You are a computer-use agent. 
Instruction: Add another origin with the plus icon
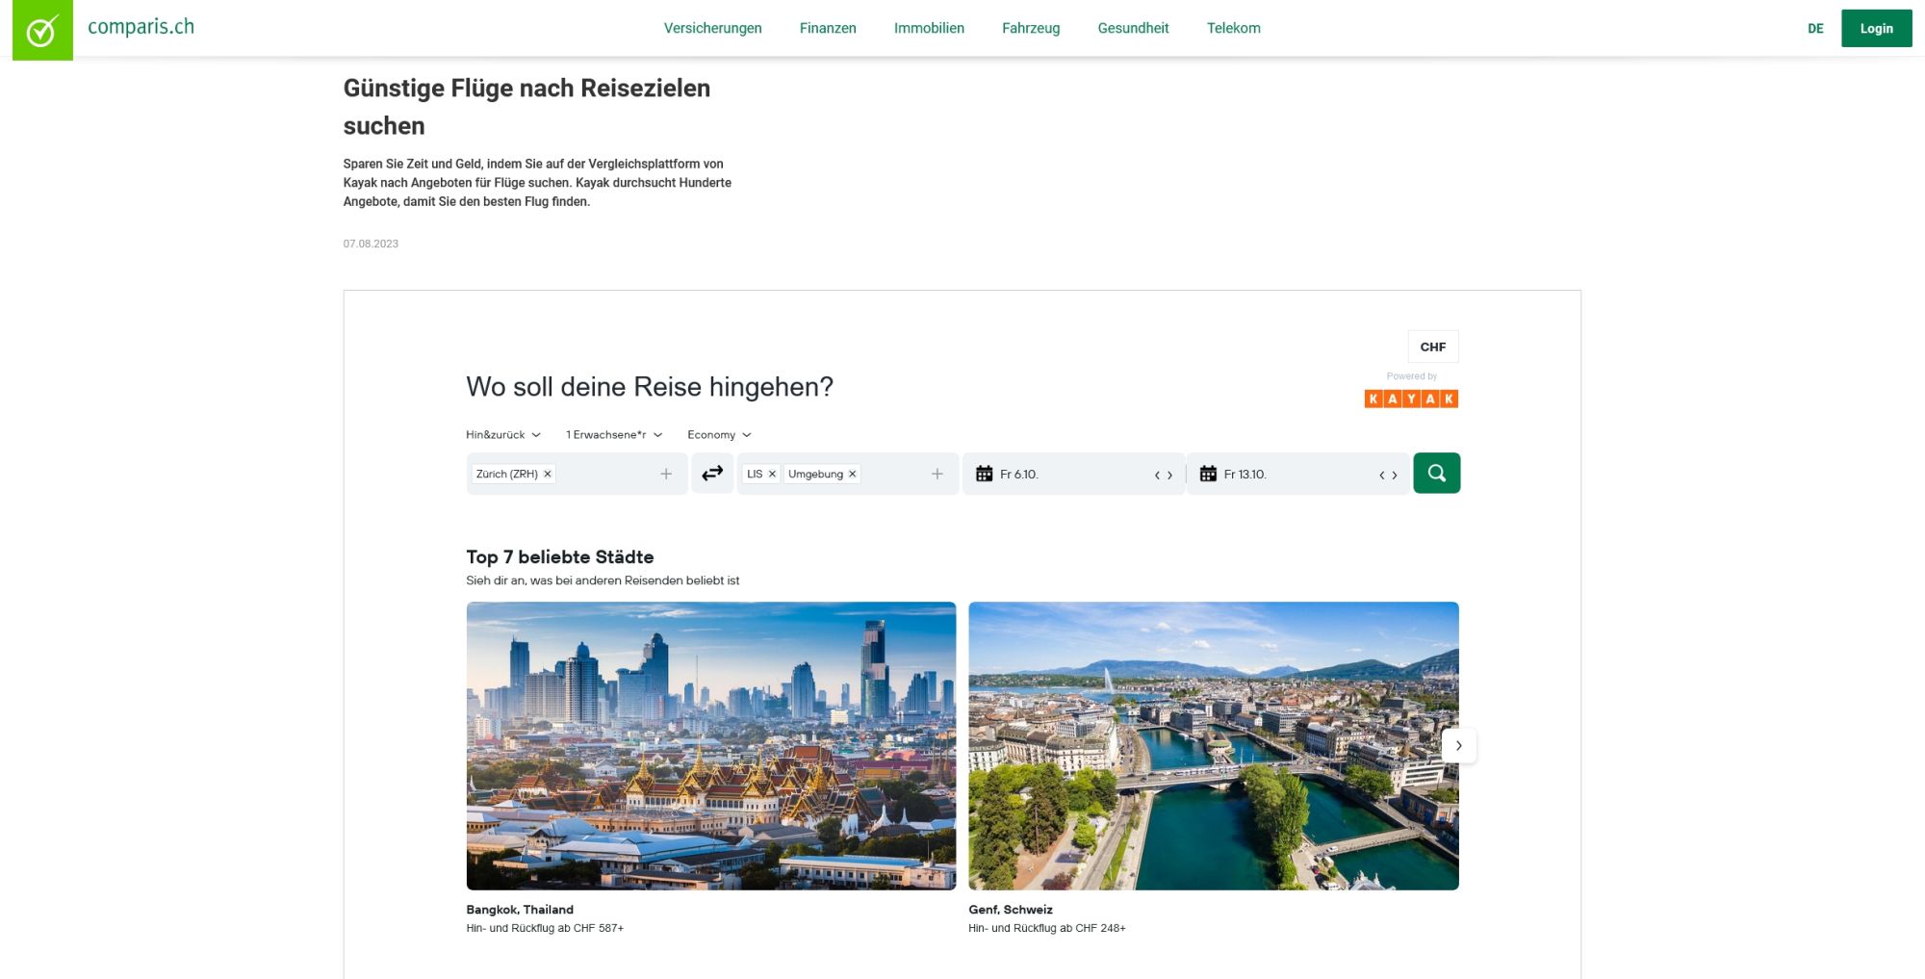coord(666,474)
